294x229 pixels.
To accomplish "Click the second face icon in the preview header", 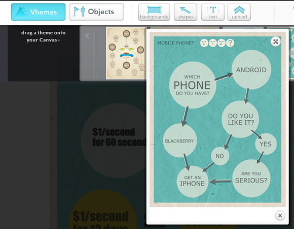I will click(x=213, y=43).
